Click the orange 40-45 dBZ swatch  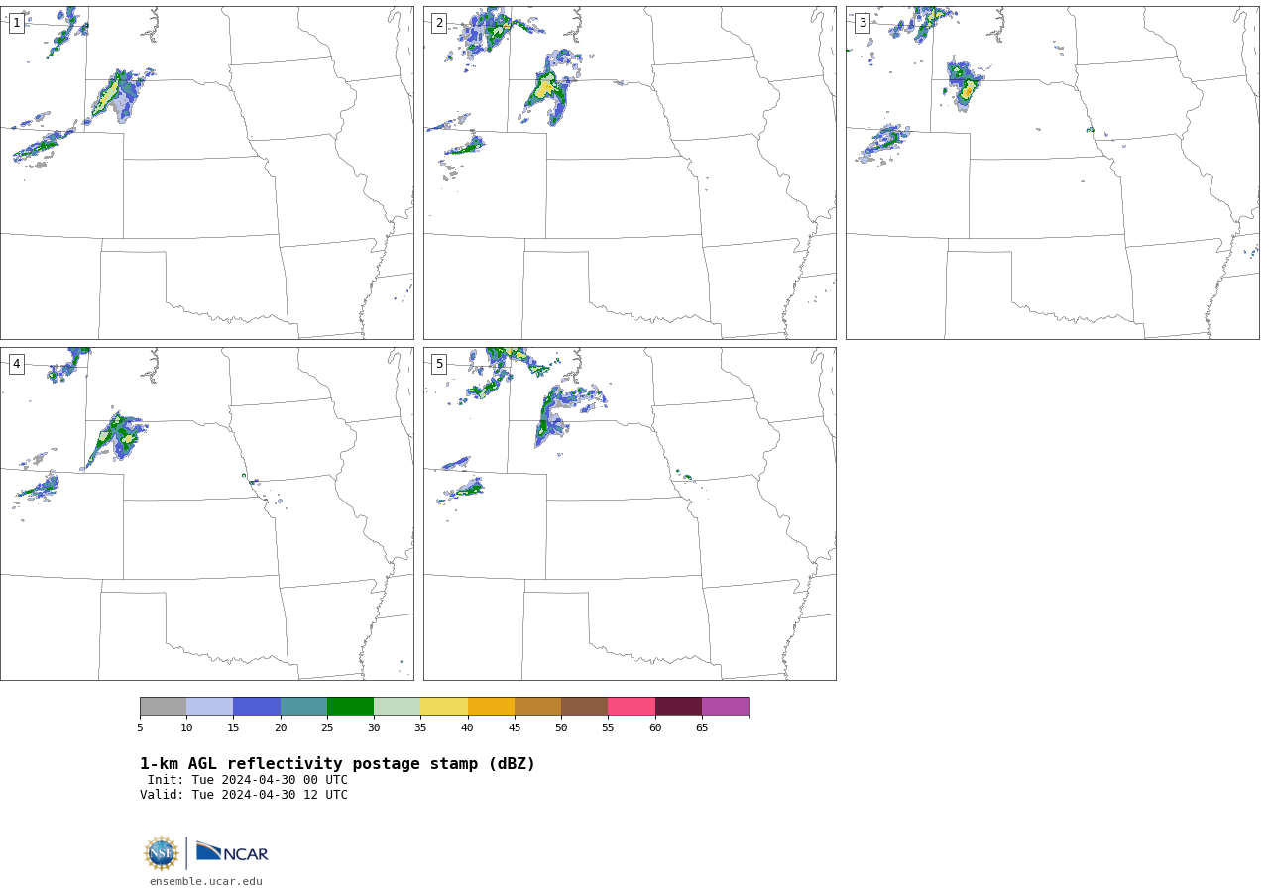click(491, 706)
